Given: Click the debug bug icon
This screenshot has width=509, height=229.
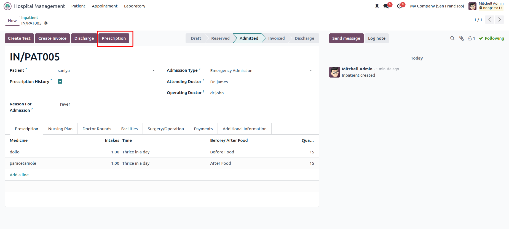Looking at the screenshot, I should coord(377,6).
